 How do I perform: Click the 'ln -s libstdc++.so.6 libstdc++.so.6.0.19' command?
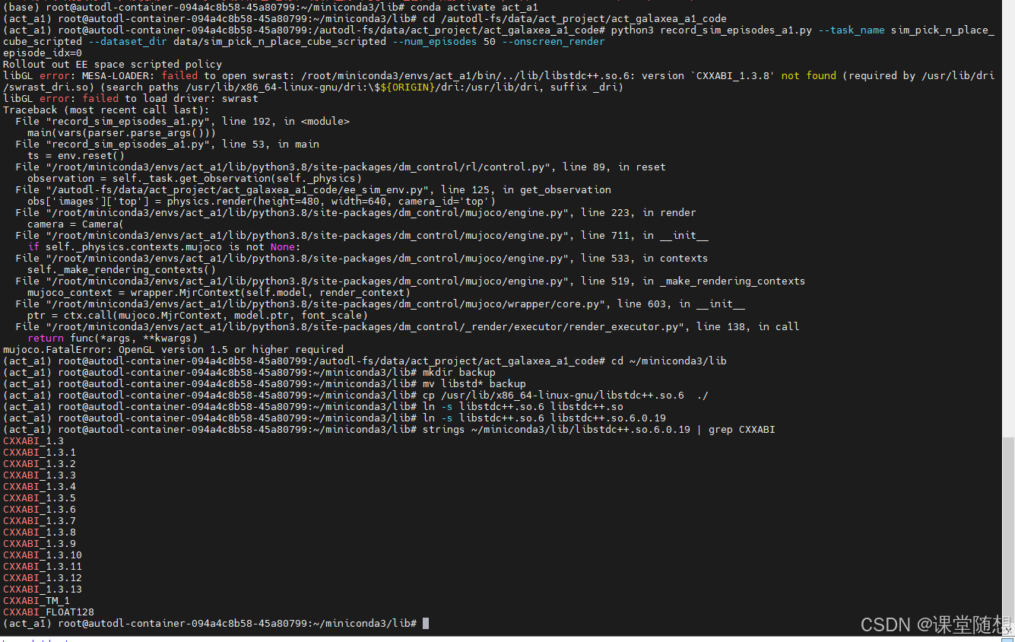point(544,418)
